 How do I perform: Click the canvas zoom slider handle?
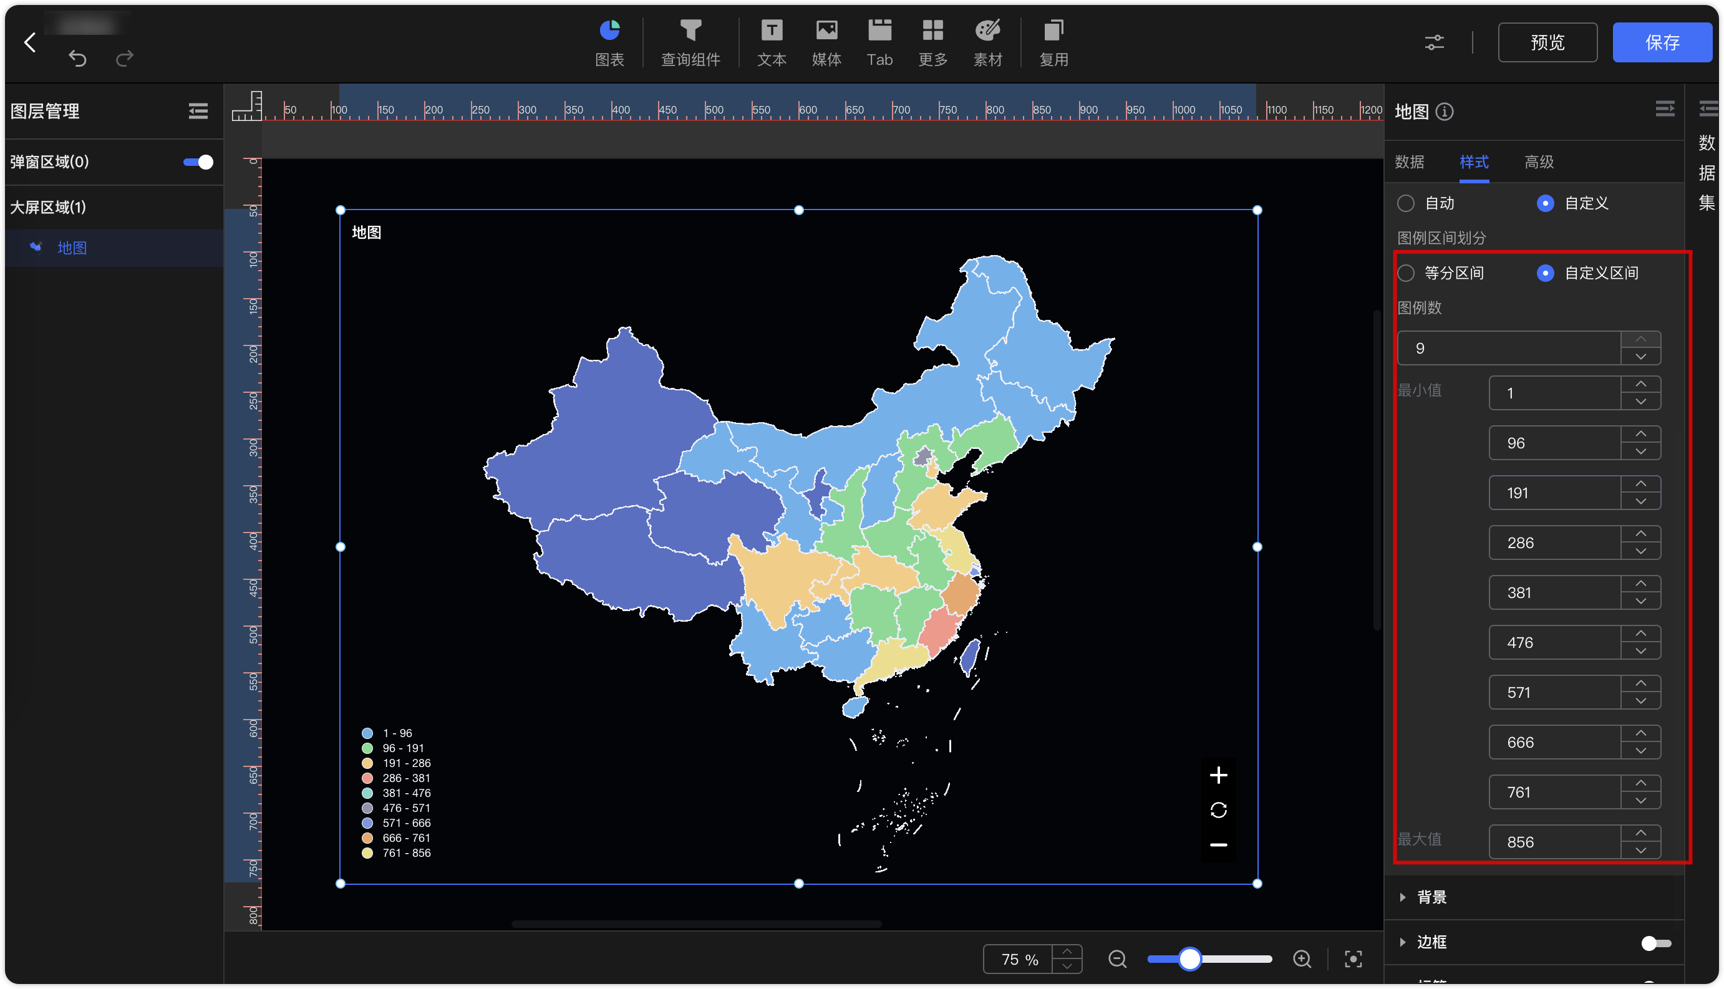point(1189,958)
